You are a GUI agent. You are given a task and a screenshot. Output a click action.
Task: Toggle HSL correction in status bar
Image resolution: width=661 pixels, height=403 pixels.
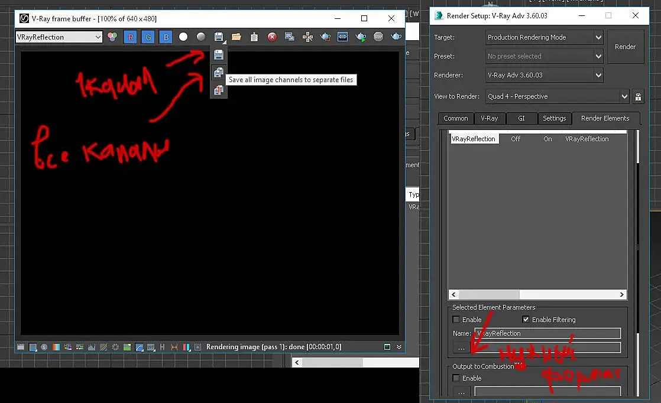[x=67, y=347]
